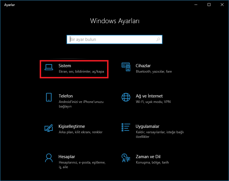Choose the Kişiselleştirme paintbrush icon
Screen dimensions: 229x181
pyautogui.click(x=49, y=128)
